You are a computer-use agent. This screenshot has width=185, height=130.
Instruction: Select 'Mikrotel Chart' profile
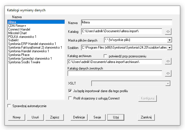click(x=36, y=33)
